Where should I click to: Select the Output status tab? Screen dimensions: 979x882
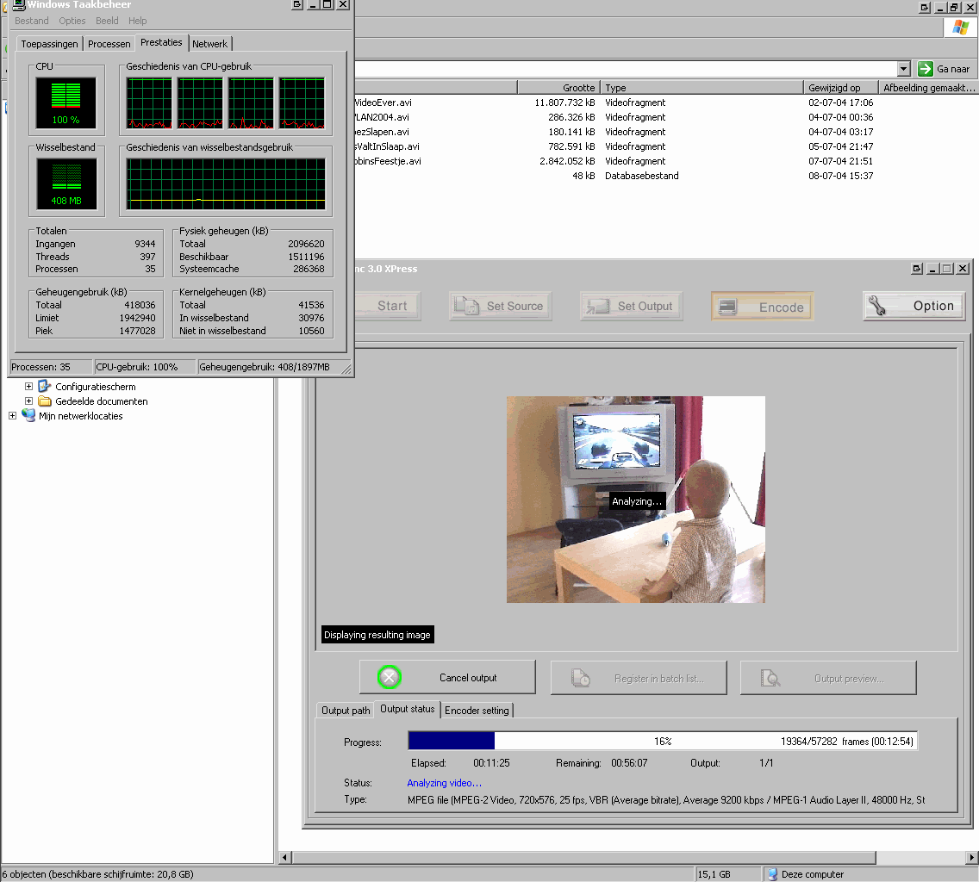point(407,709)
